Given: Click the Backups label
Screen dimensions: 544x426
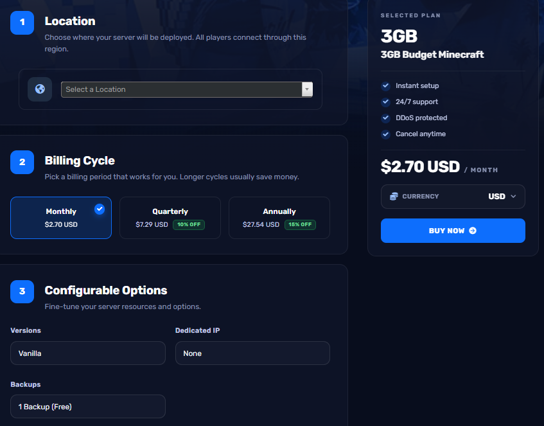Looking at the screenshot, I should (26, 384).
